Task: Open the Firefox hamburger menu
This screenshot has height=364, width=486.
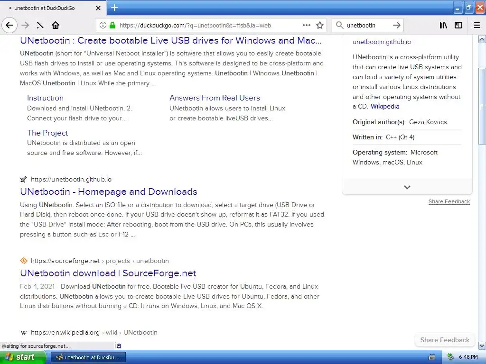Action: [x=477, y=25]
